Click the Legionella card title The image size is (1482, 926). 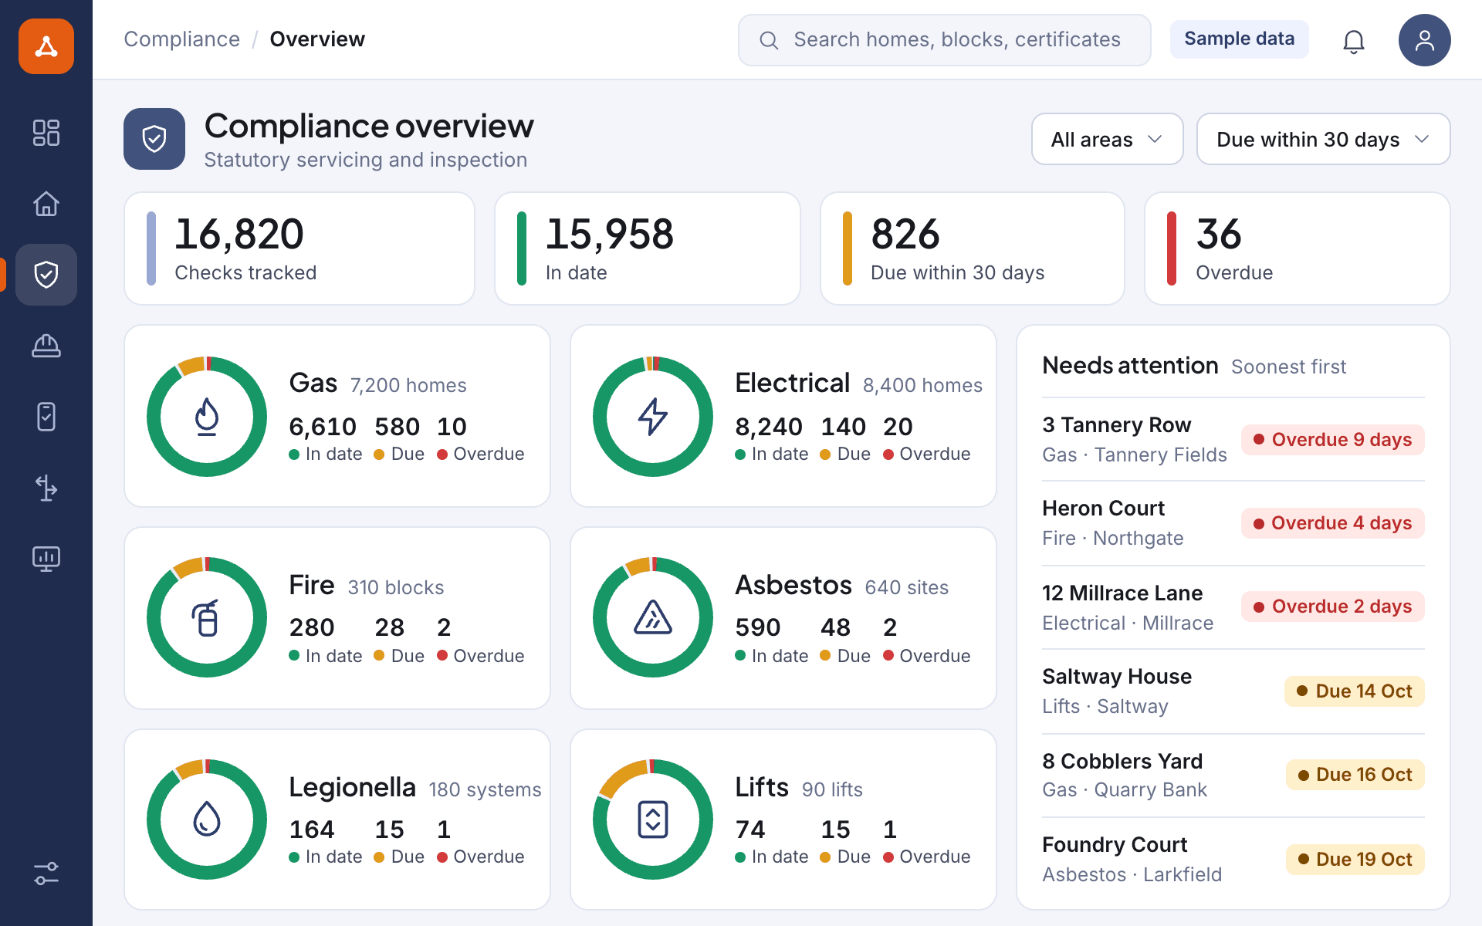(352, 787)
